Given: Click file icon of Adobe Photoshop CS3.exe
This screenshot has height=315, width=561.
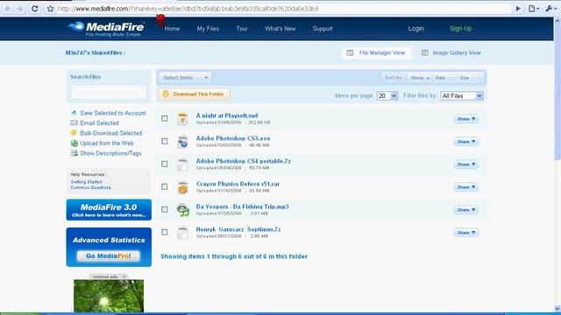Looking at the screenshot, I should coord(182,142).
